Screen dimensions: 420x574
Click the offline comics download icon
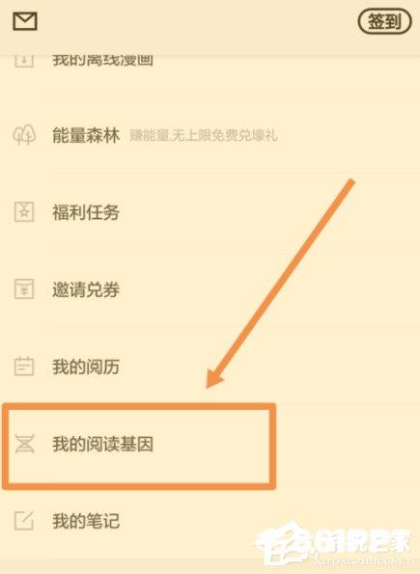[x=24, y=61]
